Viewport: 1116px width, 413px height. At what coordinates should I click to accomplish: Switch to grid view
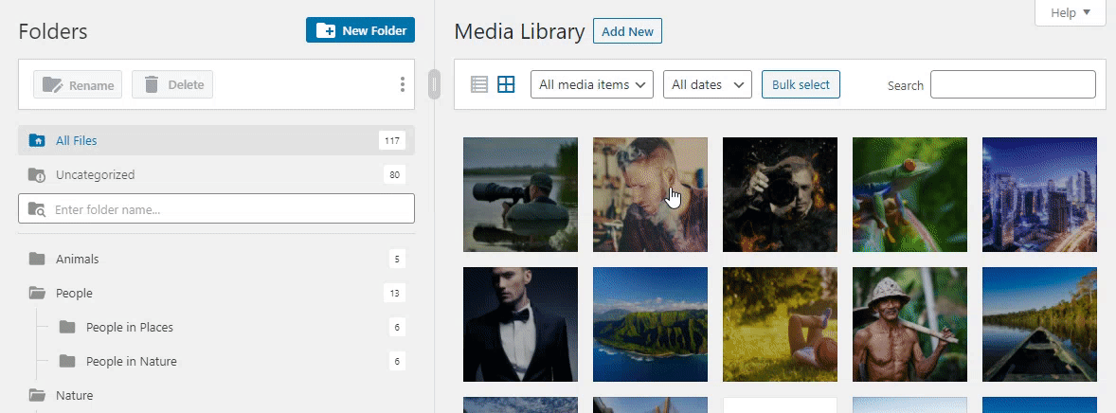(x=505, y=84)
